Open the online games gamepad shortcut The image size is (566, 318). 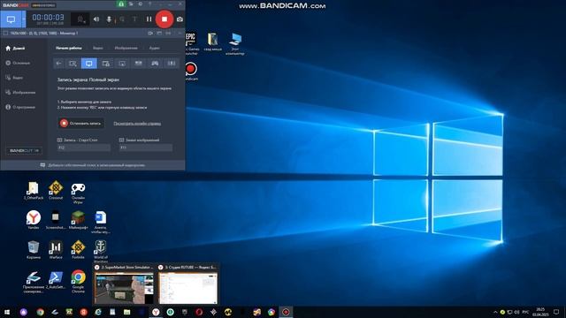(x=78, y=193)
